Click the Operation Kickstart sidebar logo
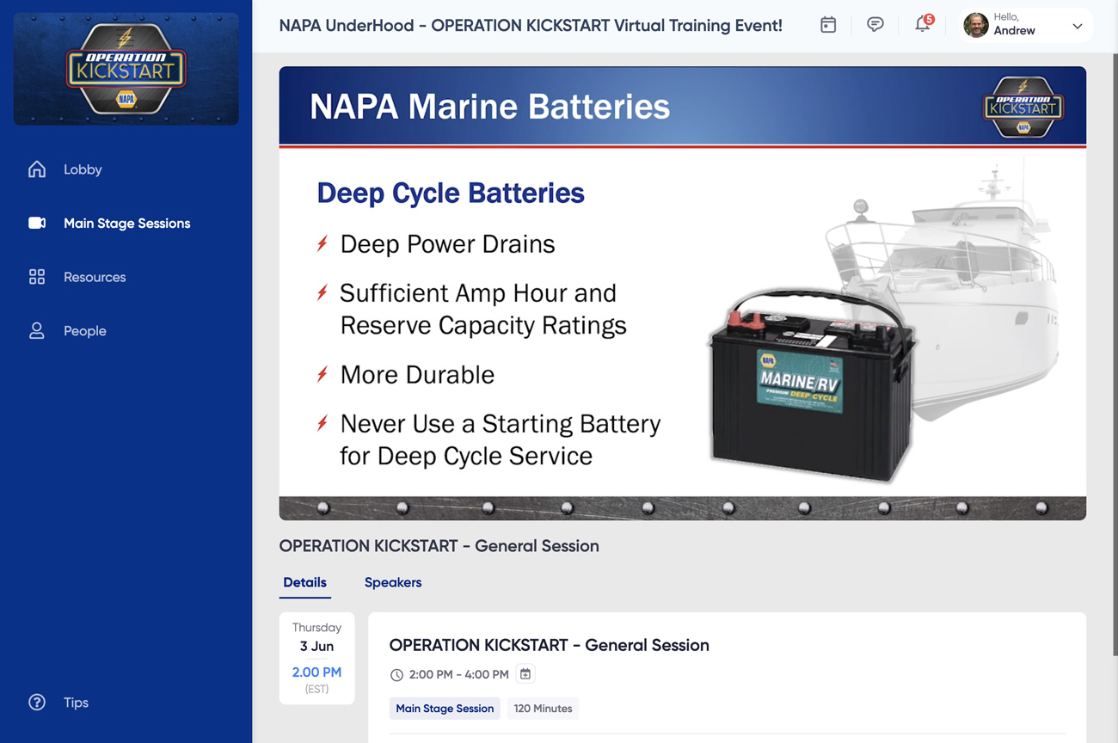Viewport: 1118px width, 743px height. click(126, 69)
